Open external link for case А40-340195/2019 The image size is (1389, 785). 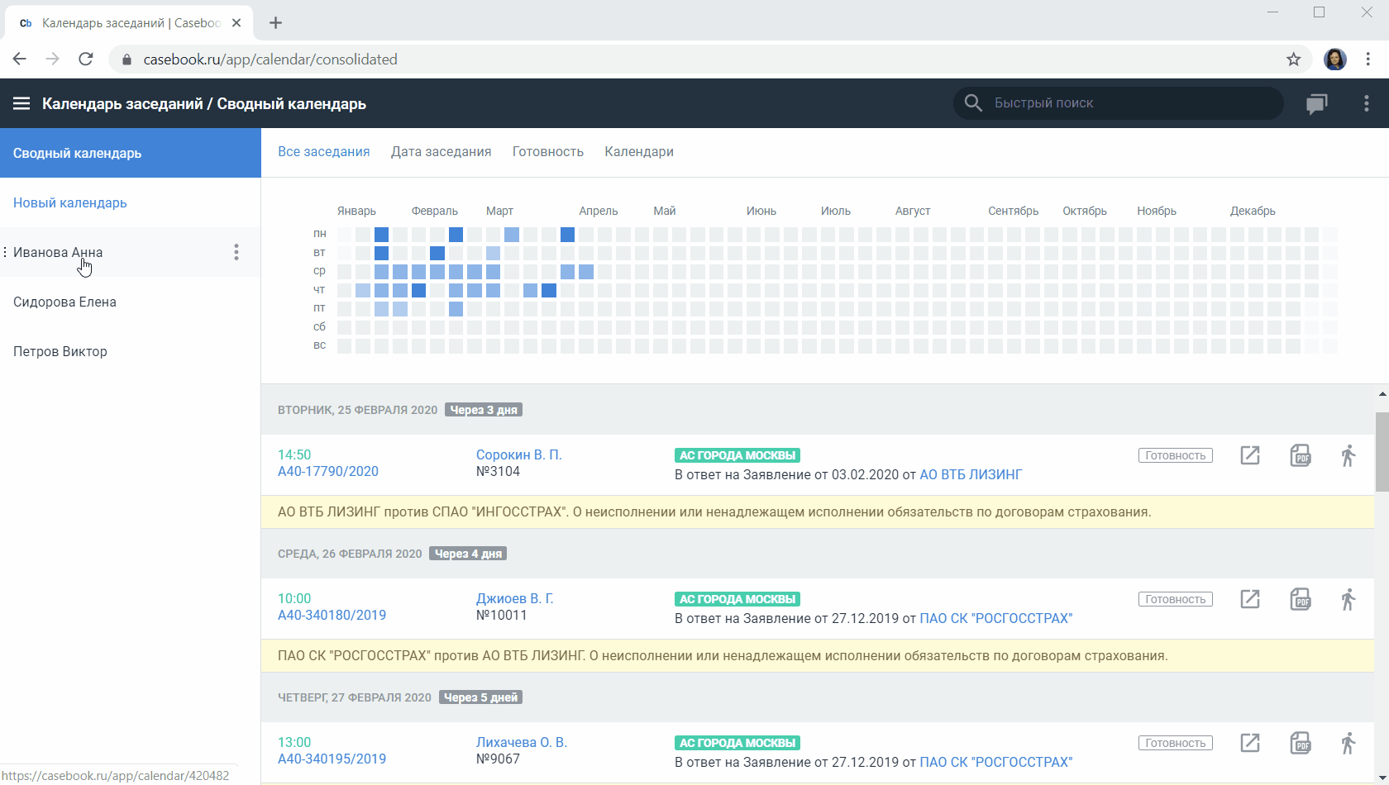pos(1250,743)
